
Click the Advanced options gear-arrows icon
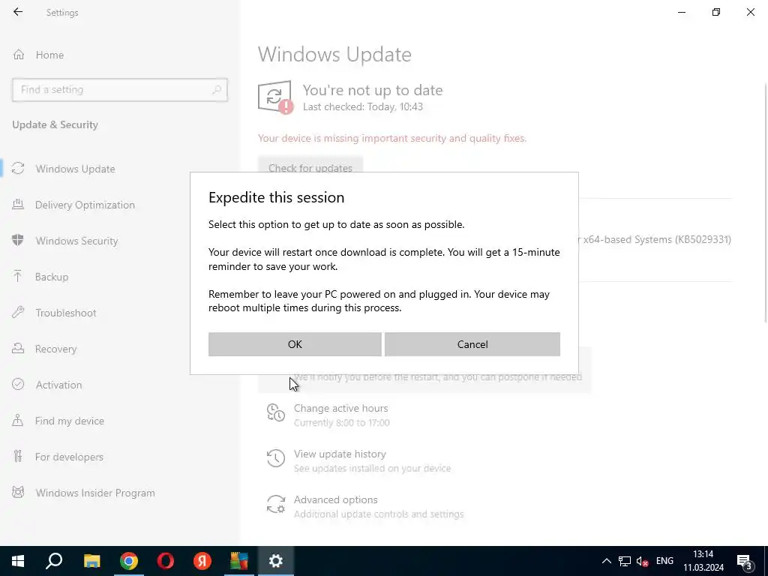pyautogui.click(x=276, y=504)
